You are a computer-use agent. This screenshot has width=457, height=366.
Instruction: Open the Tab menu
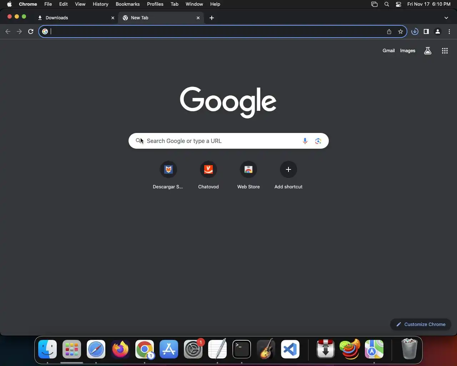tap(174, 4)
